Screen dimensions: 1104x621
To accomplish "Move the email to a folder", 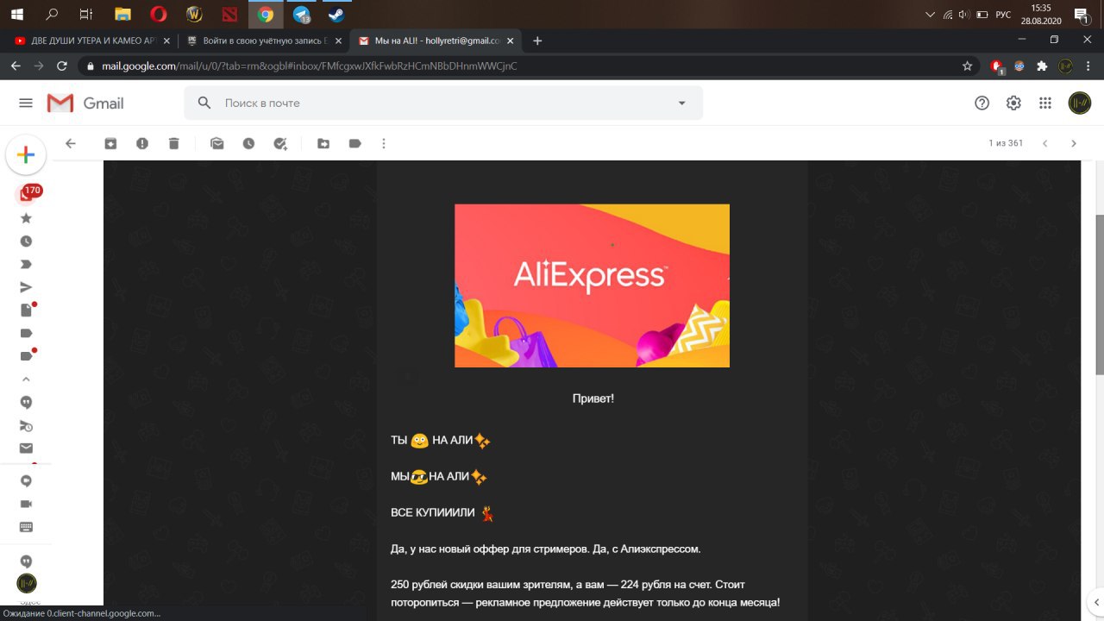I will coord(323,144).
